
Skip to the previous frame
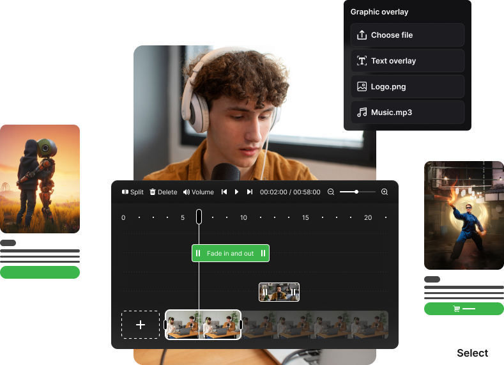[x=224, y=192]
